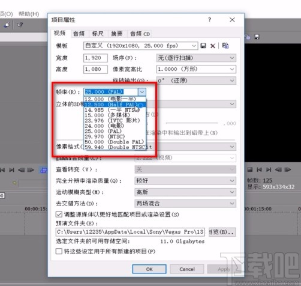Previous frame button under the preview

pyautogui.click(x=278, y=169)
